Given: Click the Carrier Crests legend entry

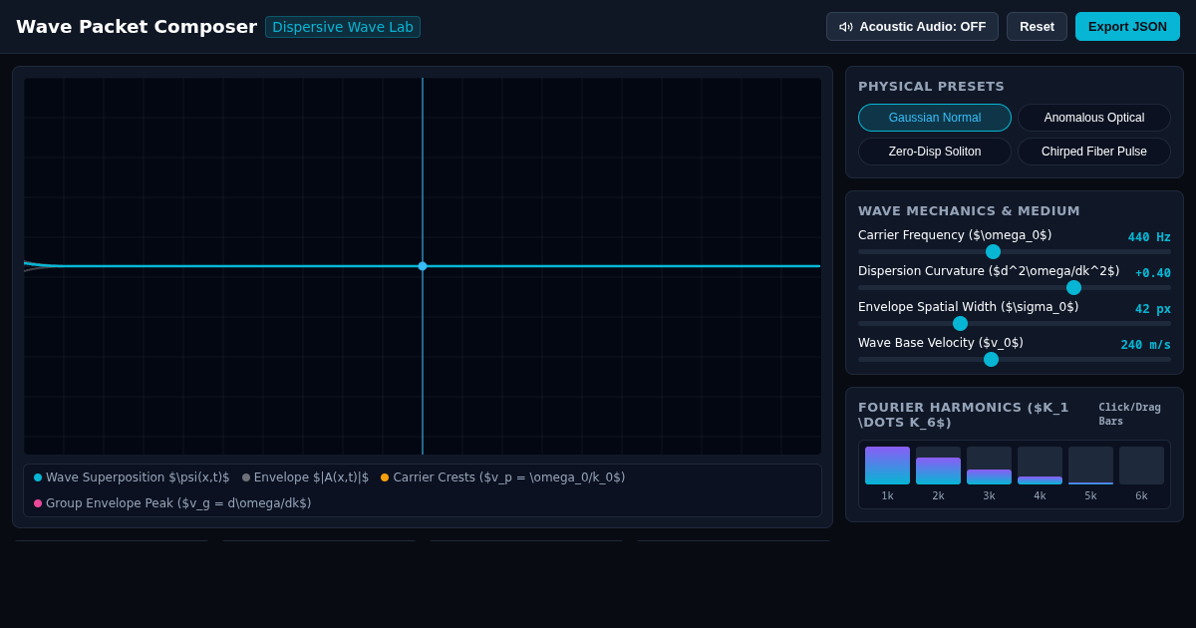Looking at the screenshot, I should [x=503, y=477].
